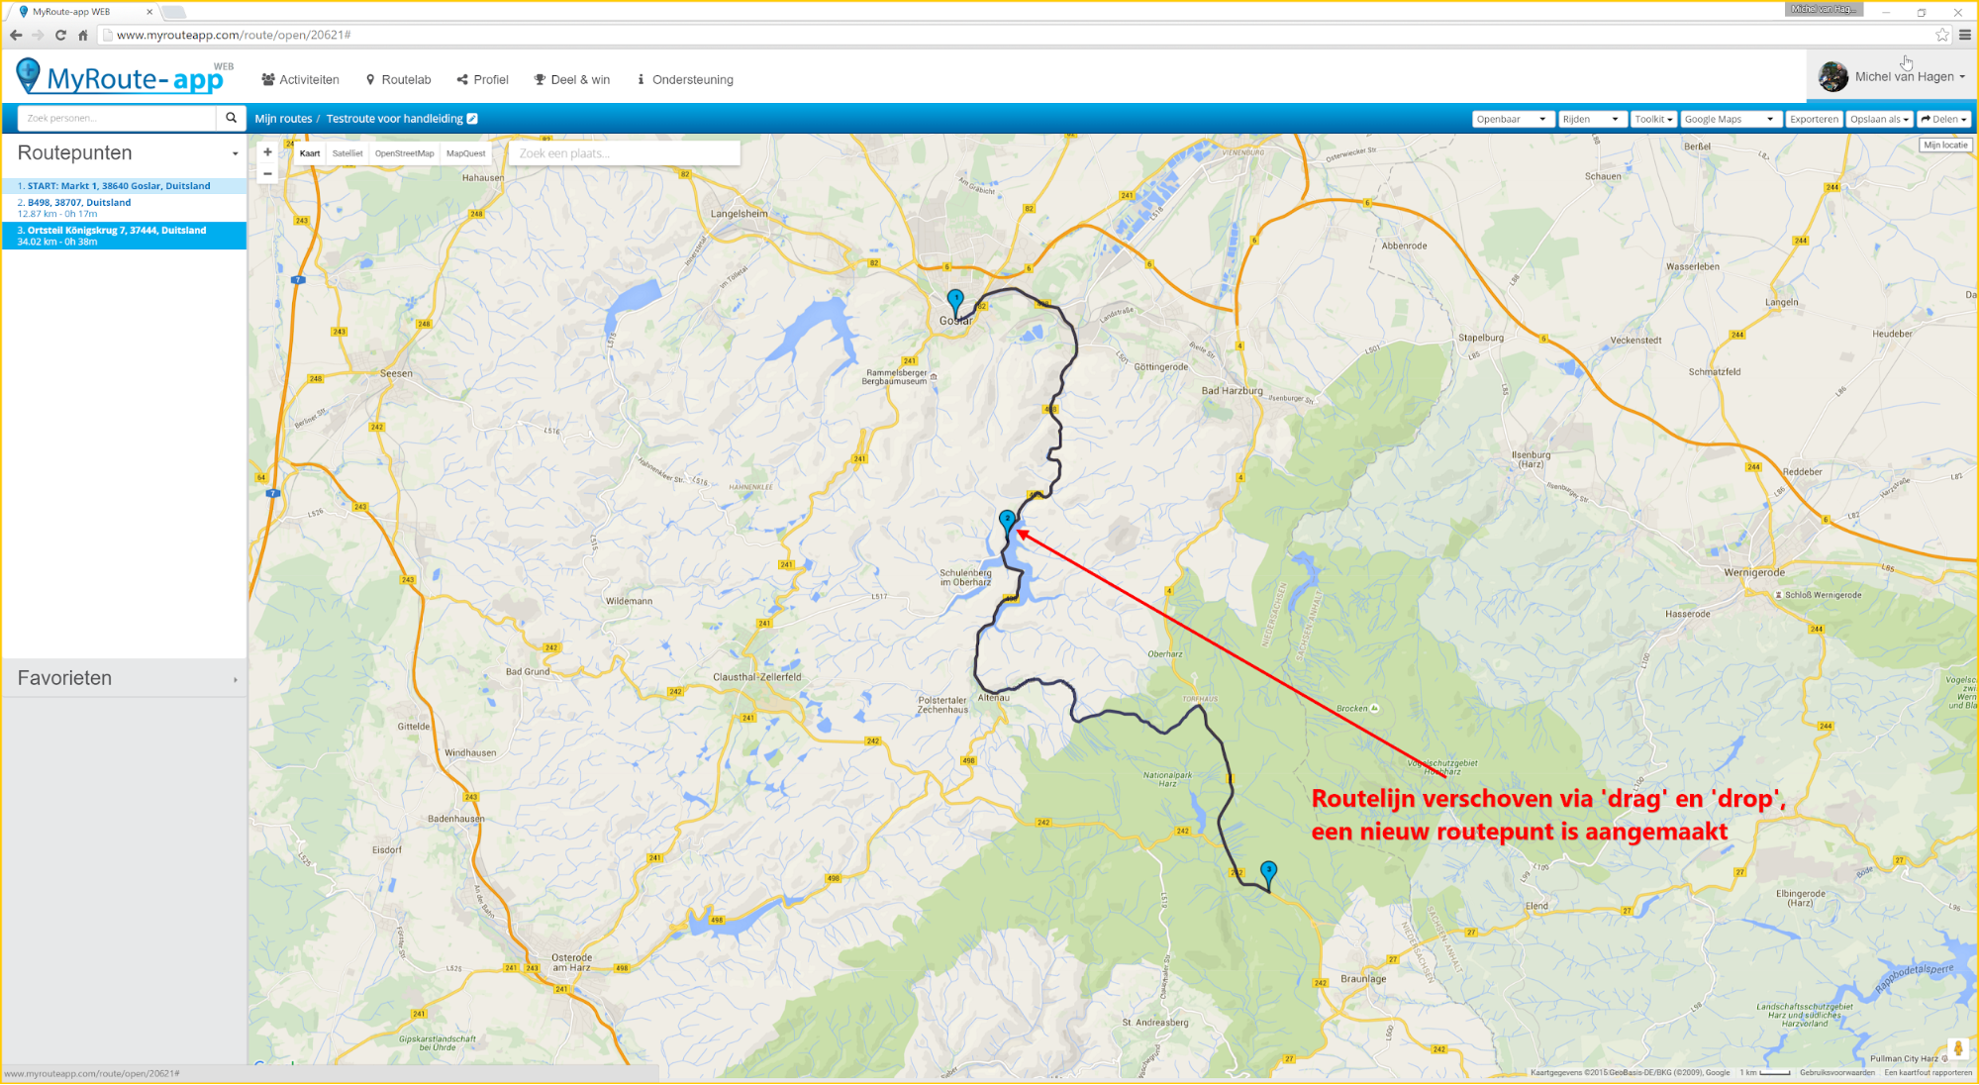Open the Toolkit dropdown
This screenshot has height=1085, width=1979.
click(1653, 119)
